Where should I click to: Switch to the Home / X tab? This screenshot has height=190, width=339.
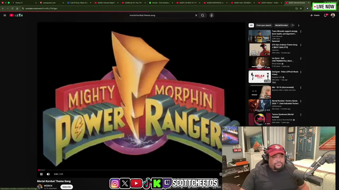click(x=24, y=3)
